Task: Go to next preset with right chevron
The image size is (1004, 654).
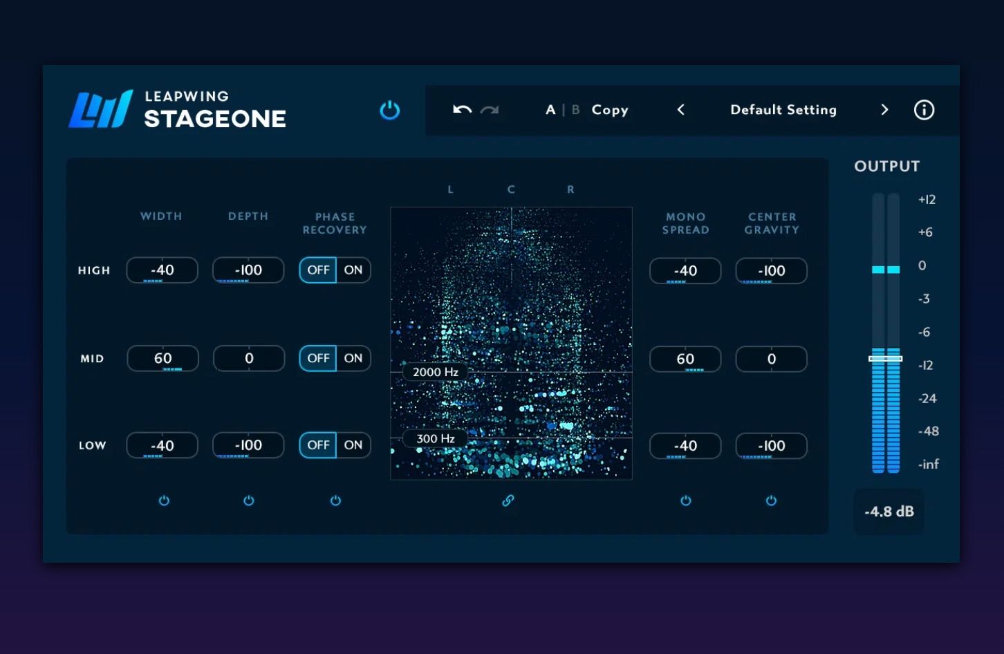Action: pos(884,110)
